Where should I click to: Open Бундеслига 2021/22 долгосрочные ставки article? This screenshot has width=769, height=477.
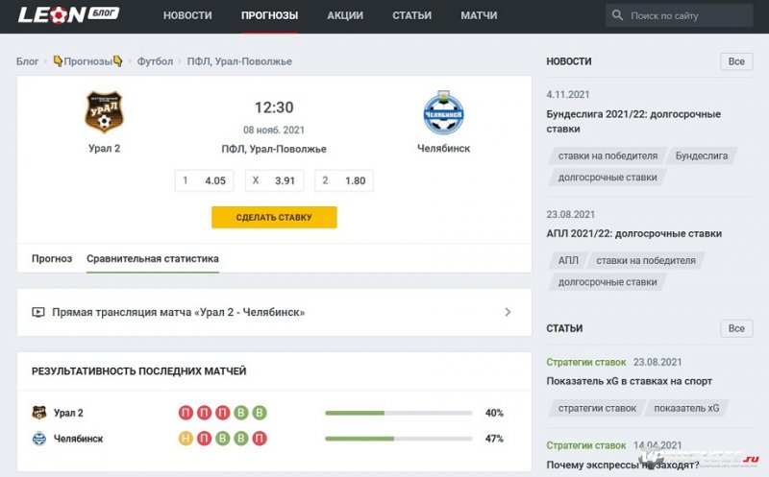633,122
